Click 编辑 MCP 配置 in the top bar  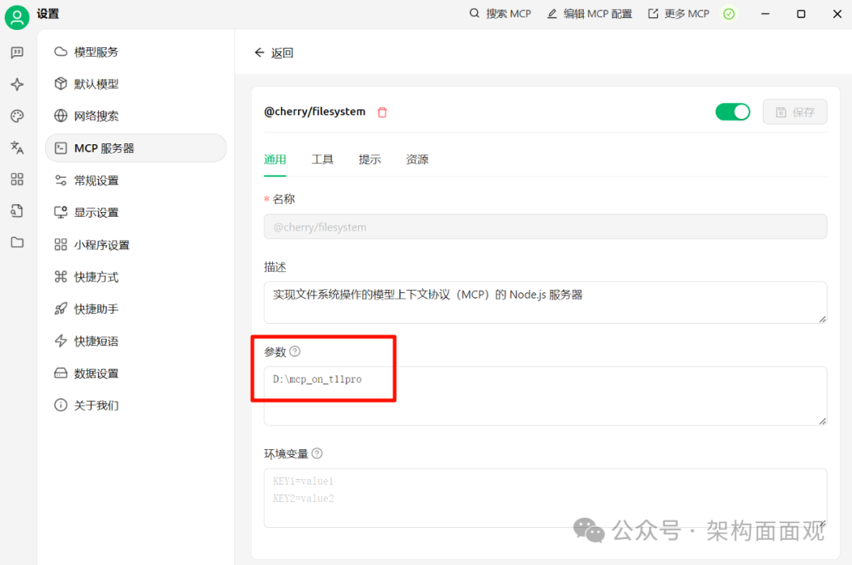click(589, 13)
